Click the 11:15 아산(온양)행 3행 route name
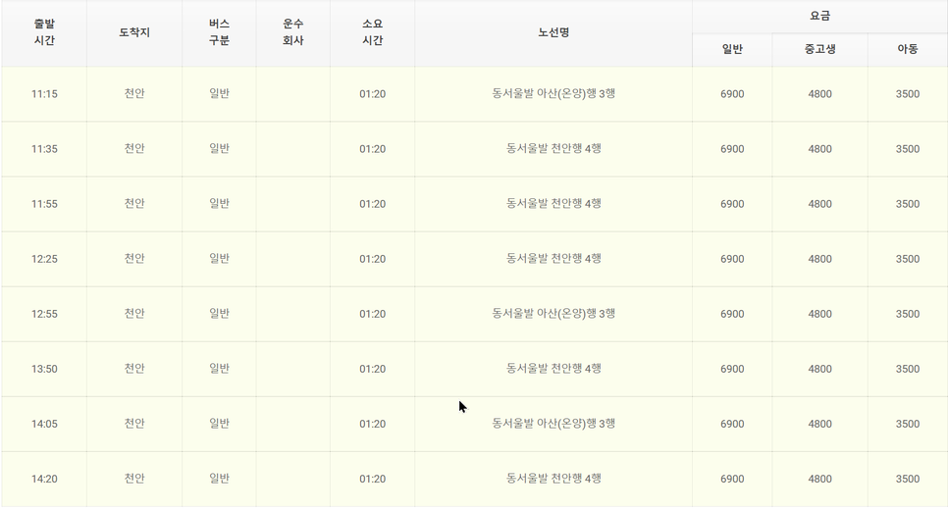Viewport: 948px width, 510px height. (x=553, y=93)
